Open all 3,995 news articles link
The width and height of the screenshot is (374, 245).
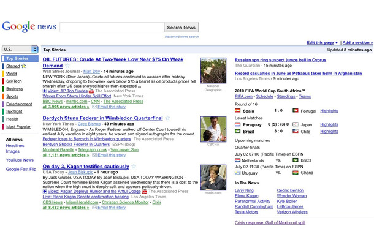pos(66,107)
